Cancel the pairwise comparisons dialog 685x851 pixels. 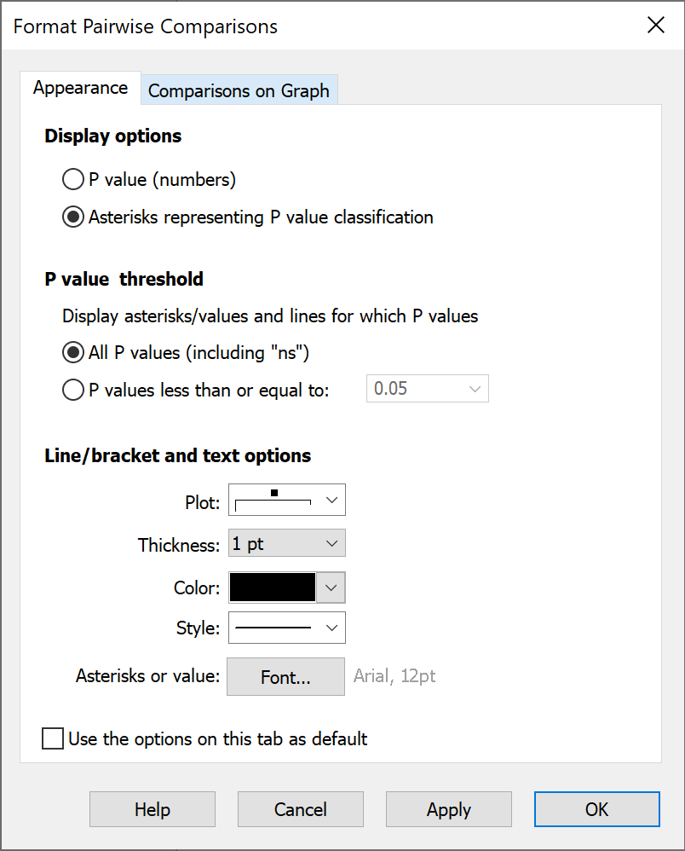click(x=300, y=809)
